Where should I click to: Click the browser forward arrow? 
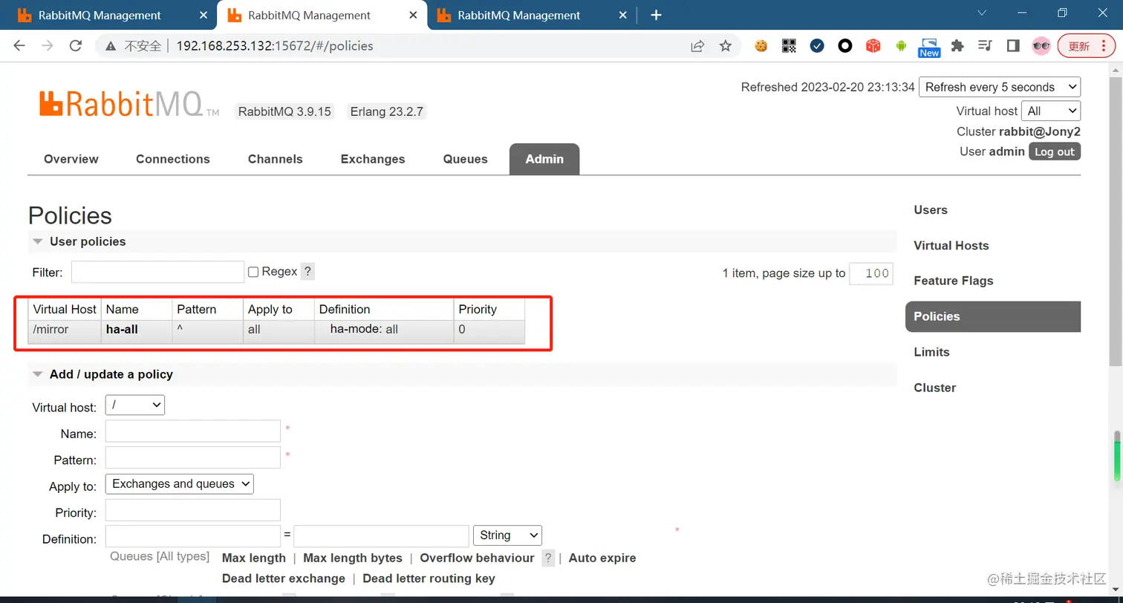coord(48,46)
